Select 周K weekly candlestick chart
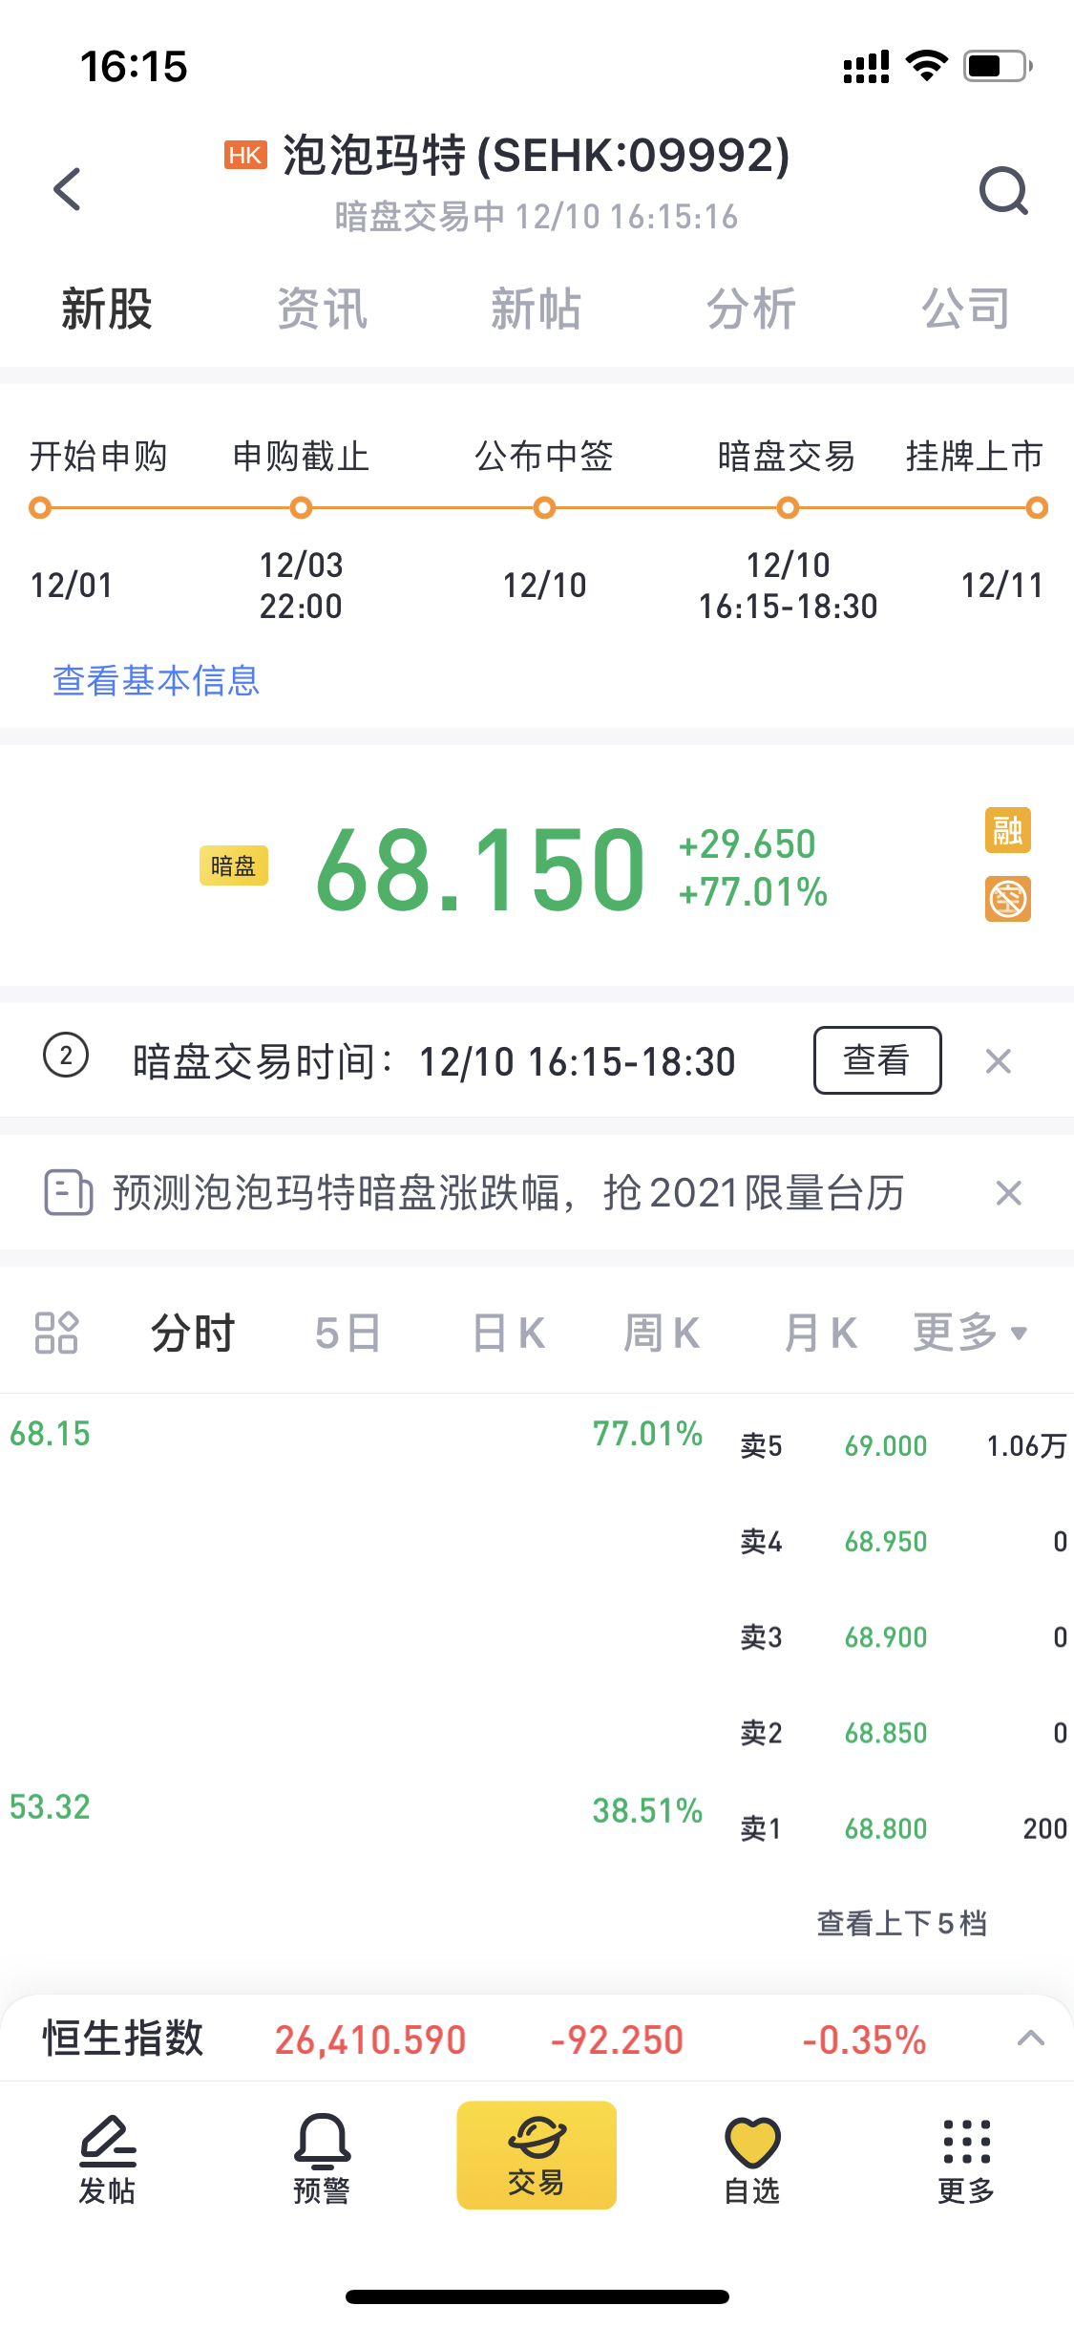 pos(662,1333)
